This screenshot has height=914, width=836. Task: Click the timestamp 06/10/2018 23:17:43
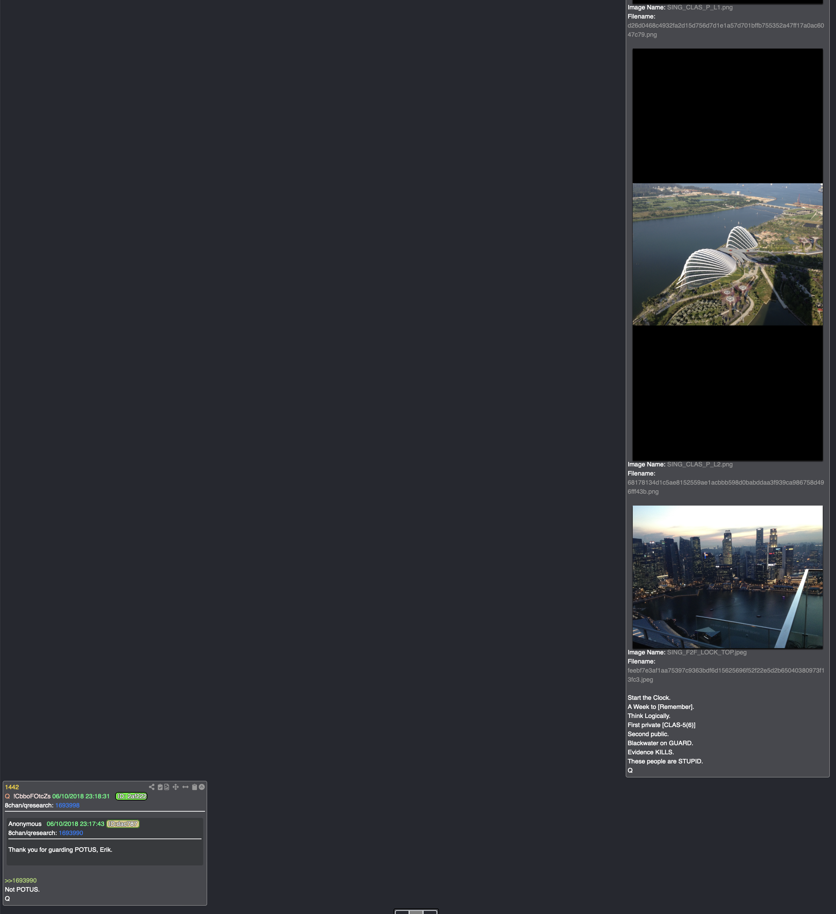[76, 824]
